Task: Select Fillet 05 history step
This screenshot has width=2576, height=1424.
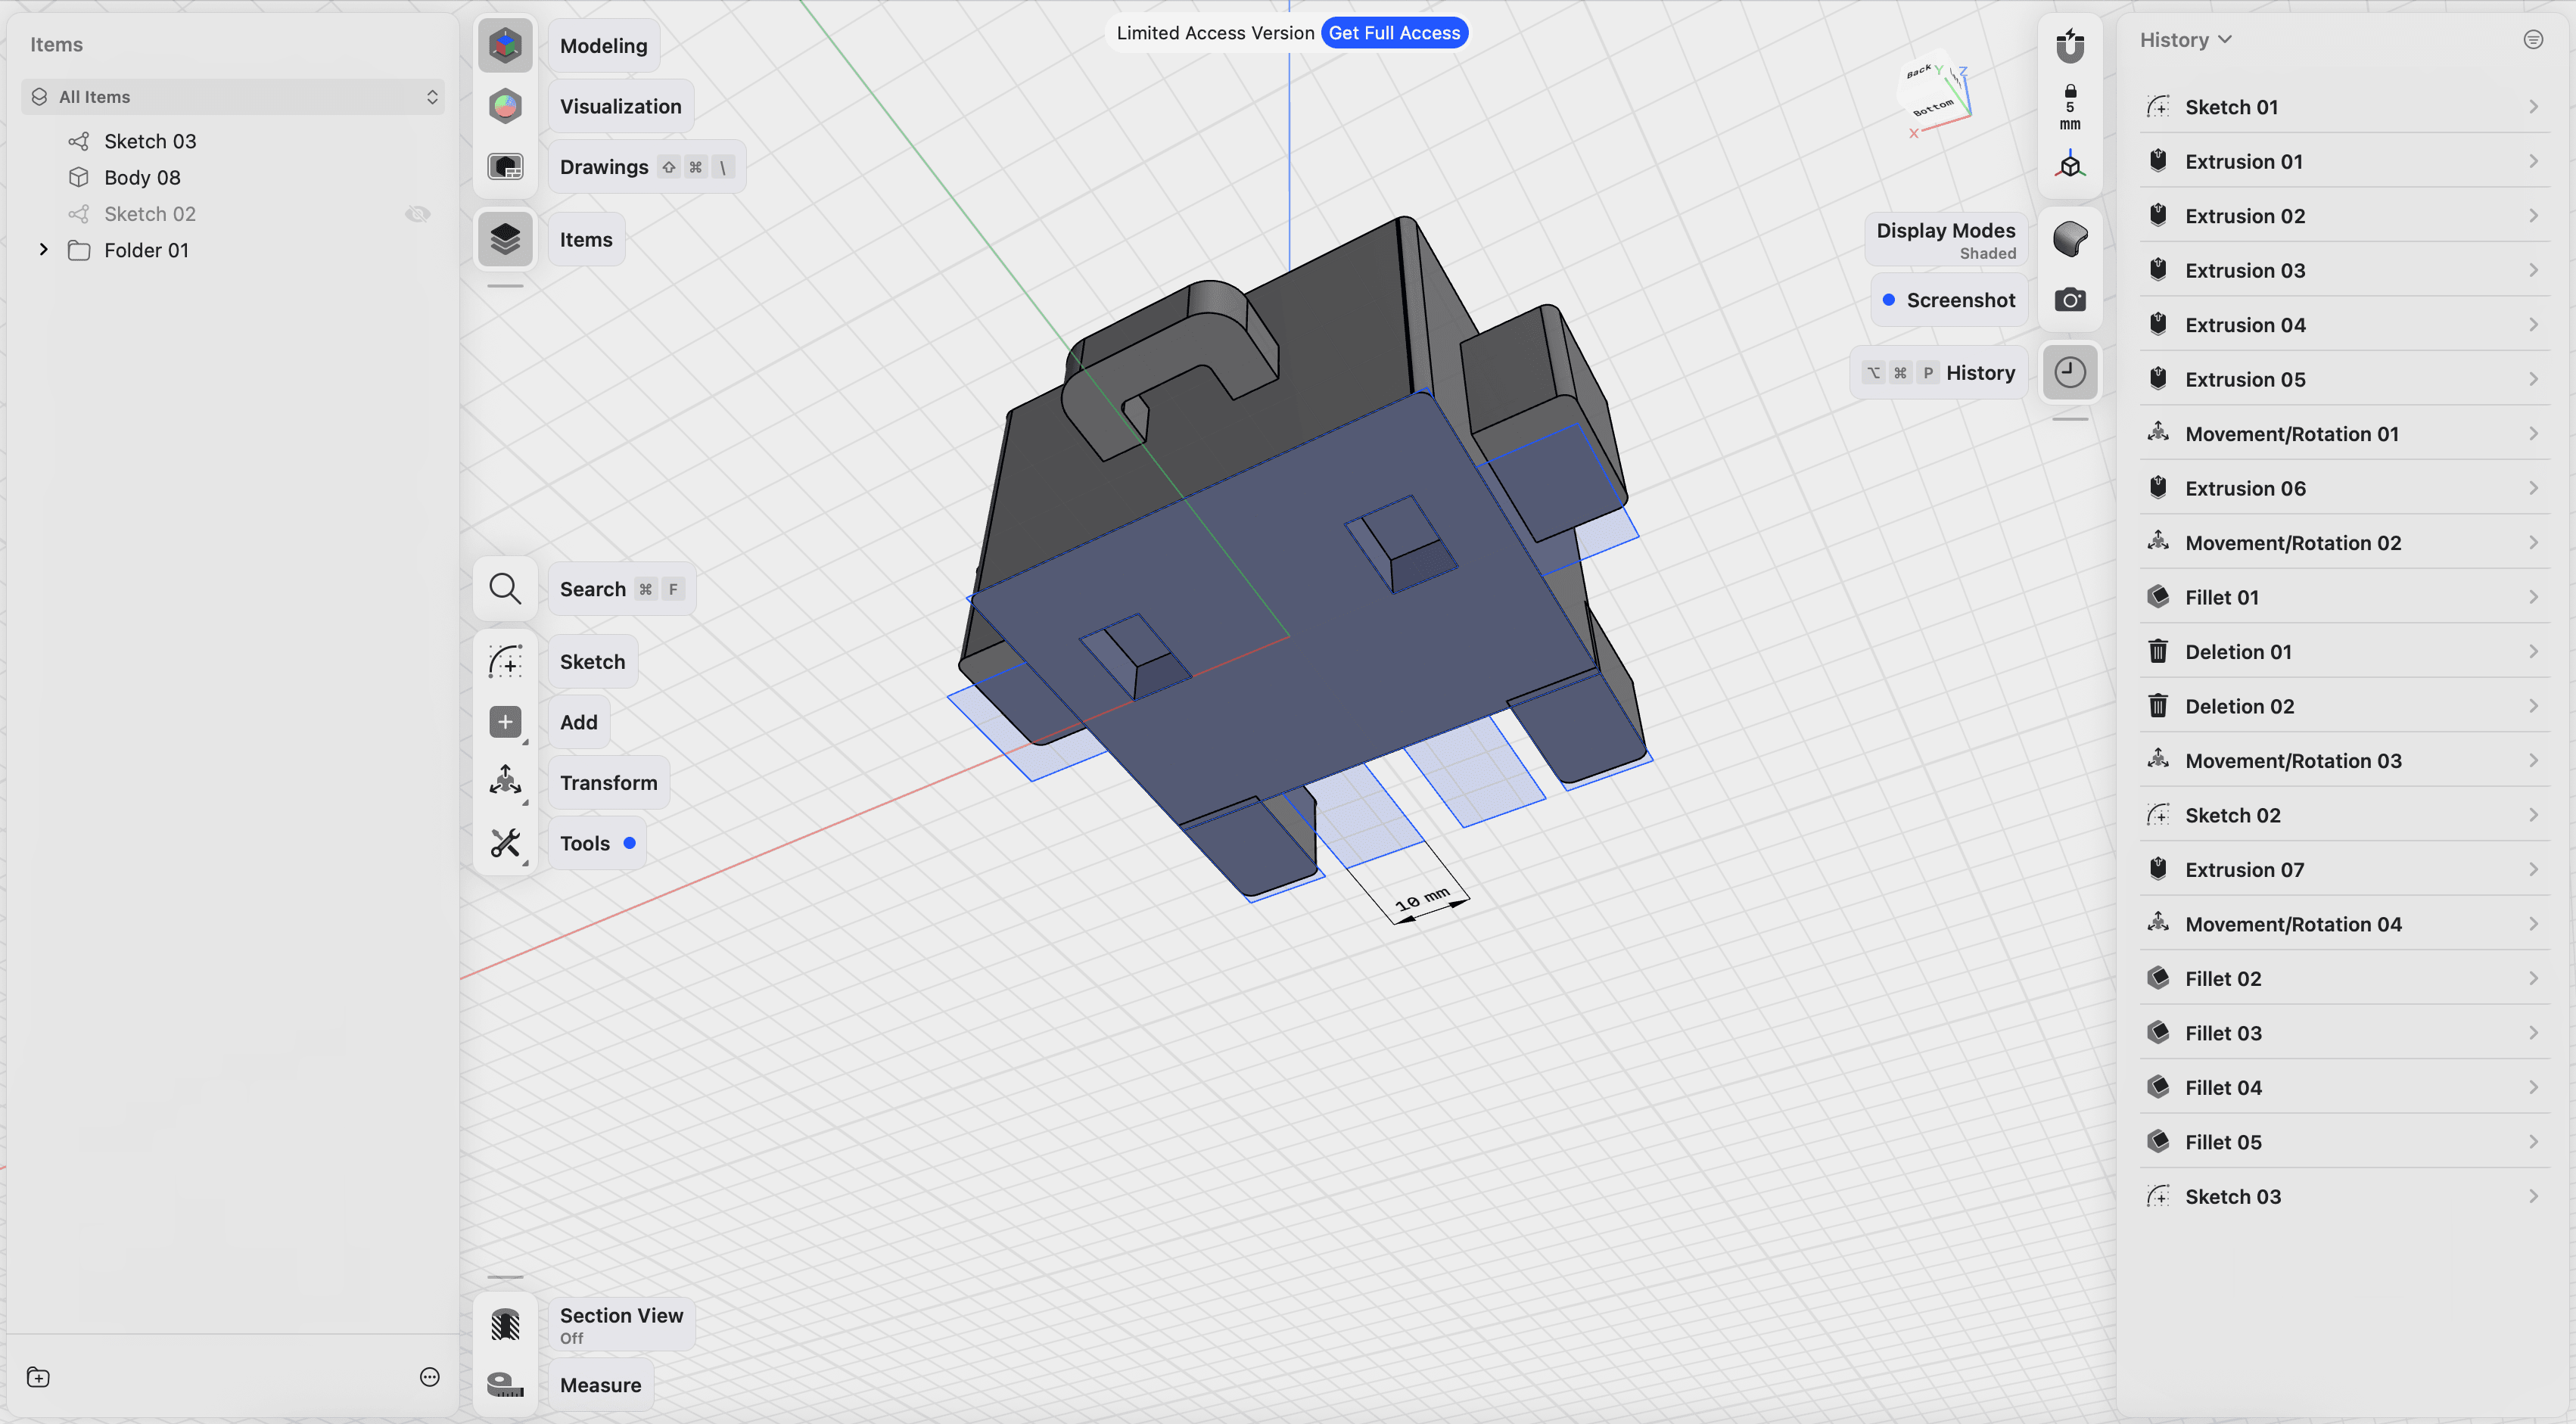Action: [x=2344, y=1142]
